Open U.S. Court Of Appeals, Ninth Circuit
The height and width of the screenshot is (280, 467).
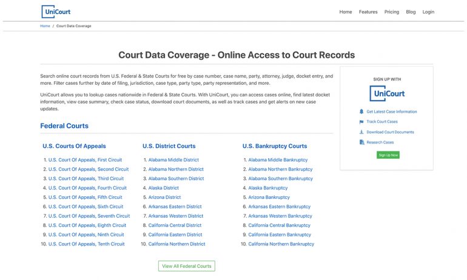pos(86,235)
